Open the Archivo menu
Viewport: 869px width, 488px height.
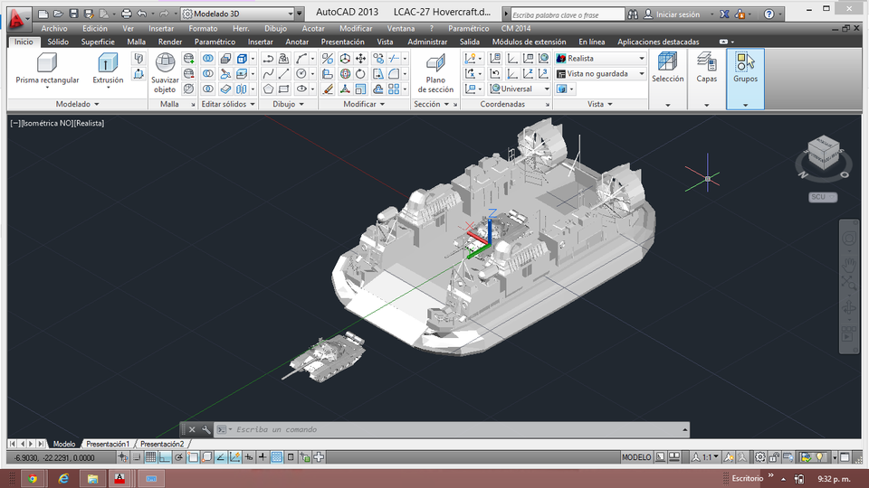[x=53, y=28]
